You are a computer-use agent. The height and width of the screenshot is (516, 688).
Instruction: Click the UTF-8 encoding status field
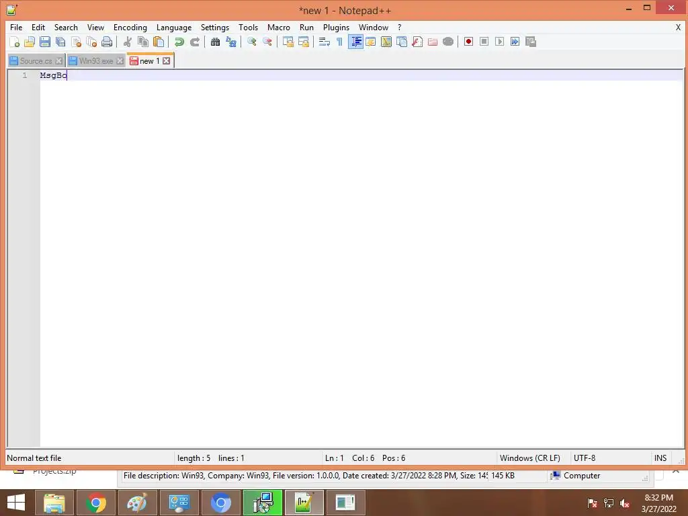[610, 458]
